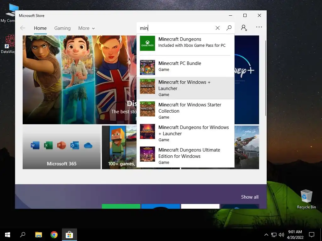Clear the search text with the X
Viewport: 322px width, 241px height.
[x=218, y=28]
